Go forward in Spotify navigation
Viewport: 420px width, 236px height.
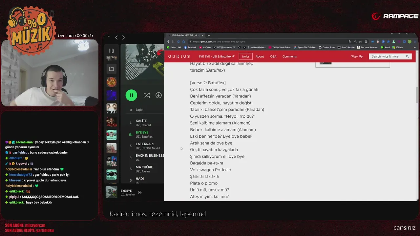click(123, 37)
